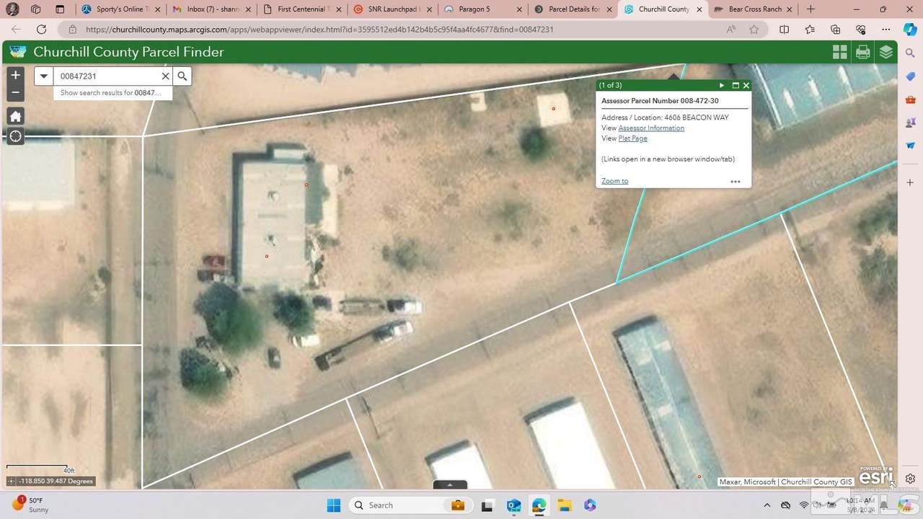
Task: Open the Assessor Information link
Action: tap(650, 128)
